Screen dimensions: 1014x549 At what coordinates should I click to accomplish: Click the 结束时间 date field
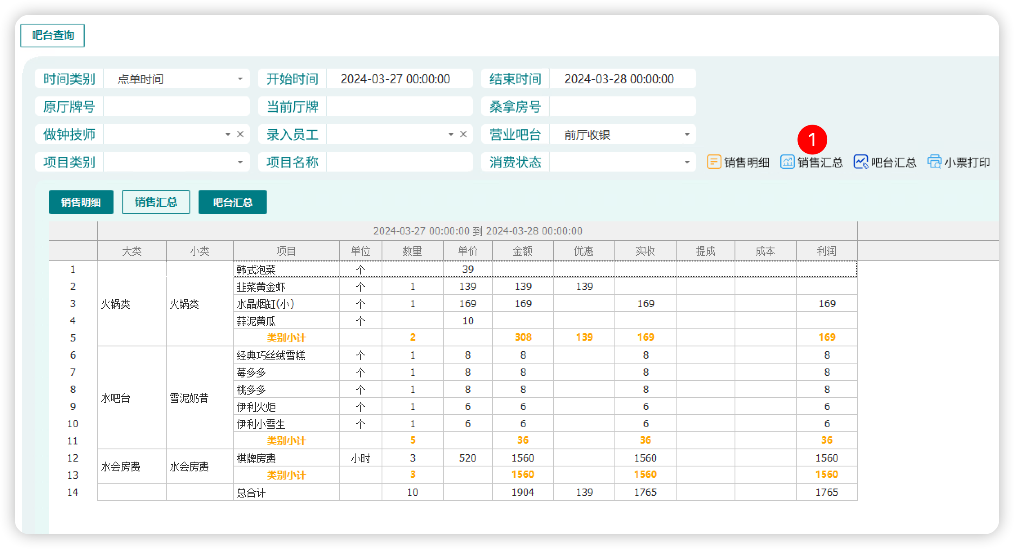click(x=623, y=79)
